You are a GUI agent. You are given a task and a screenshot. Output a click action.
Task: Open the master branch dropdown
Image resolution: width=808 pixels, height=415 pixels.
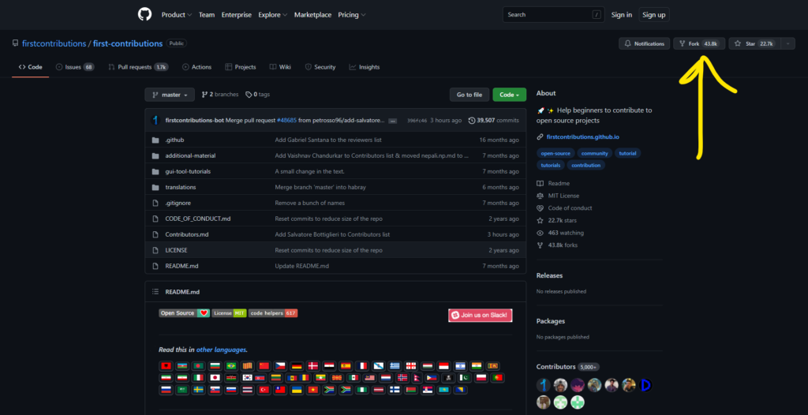(170, 95)
